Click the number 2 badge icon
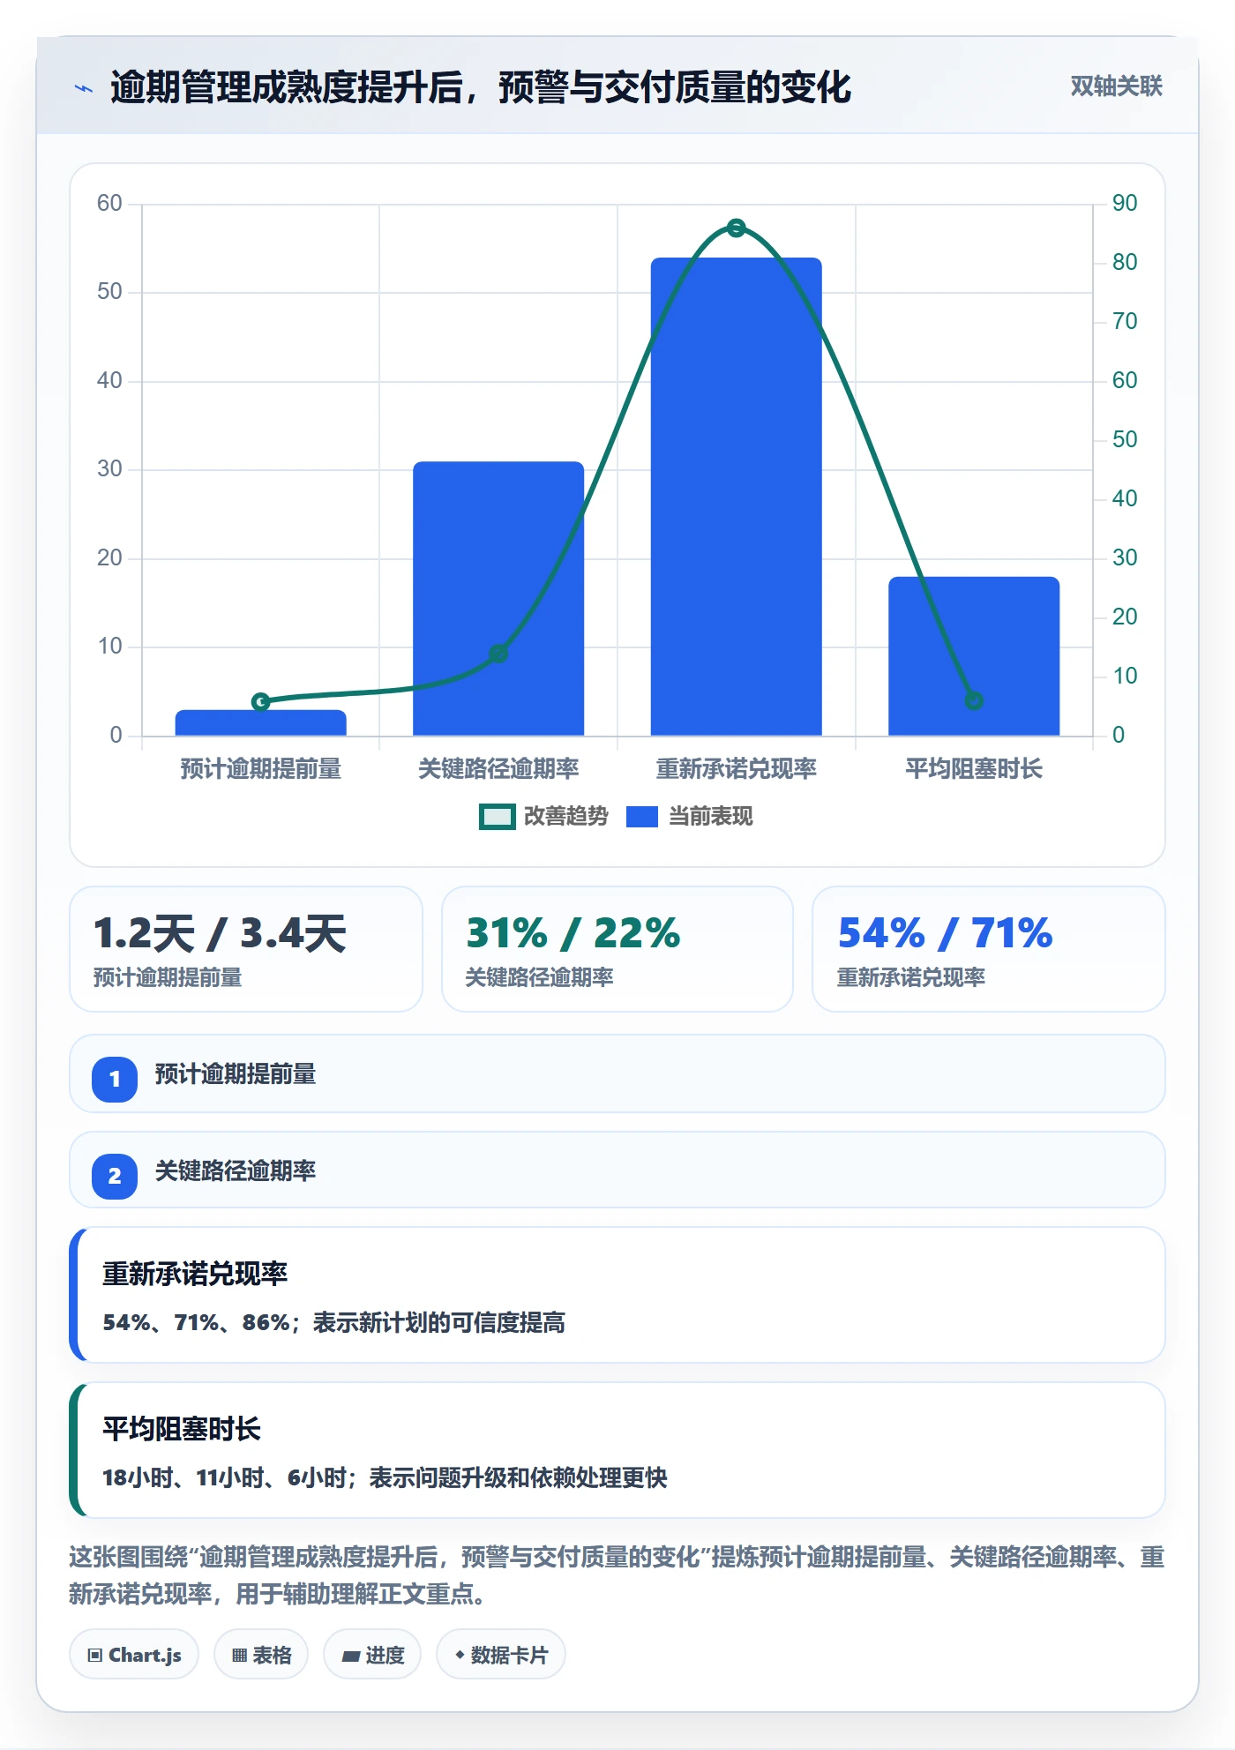This screenshot has width=1235, height=1750. click(115, 1176)
